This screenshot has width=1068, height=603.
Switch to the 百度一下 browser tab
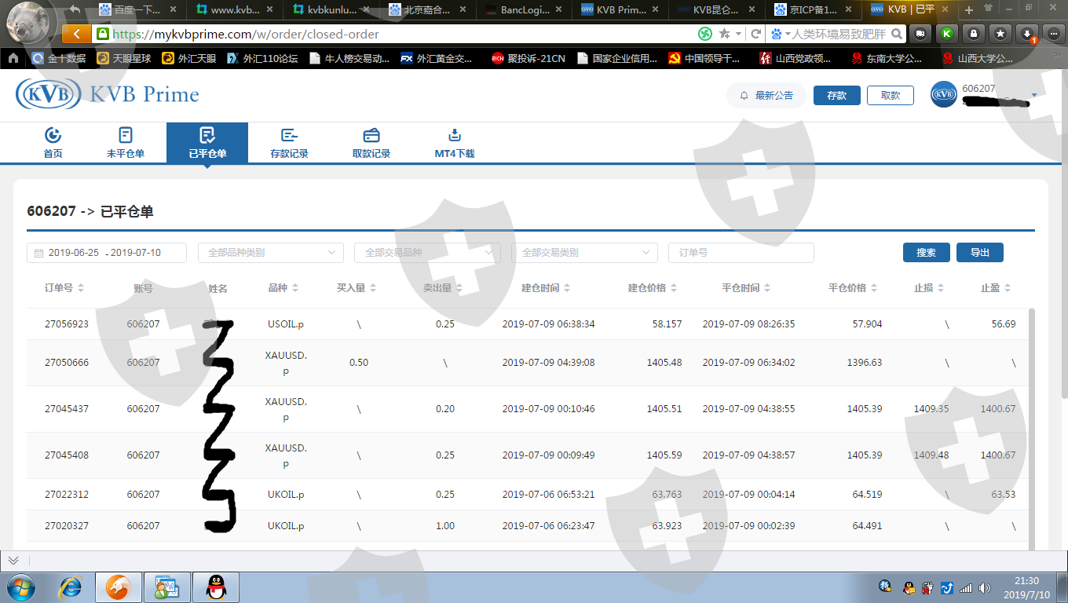click(139, 10)
